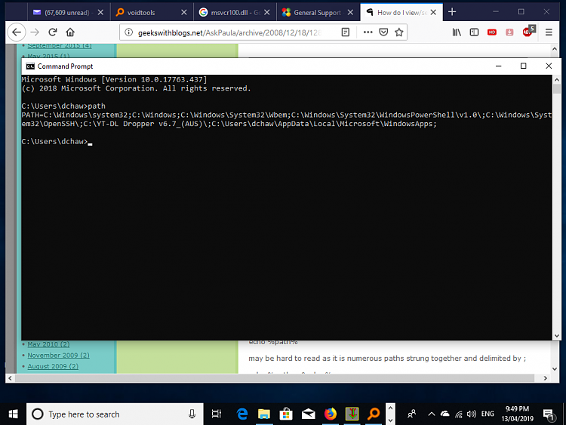Open the August 2009 (2) archive link

click(x=53, y=366)
